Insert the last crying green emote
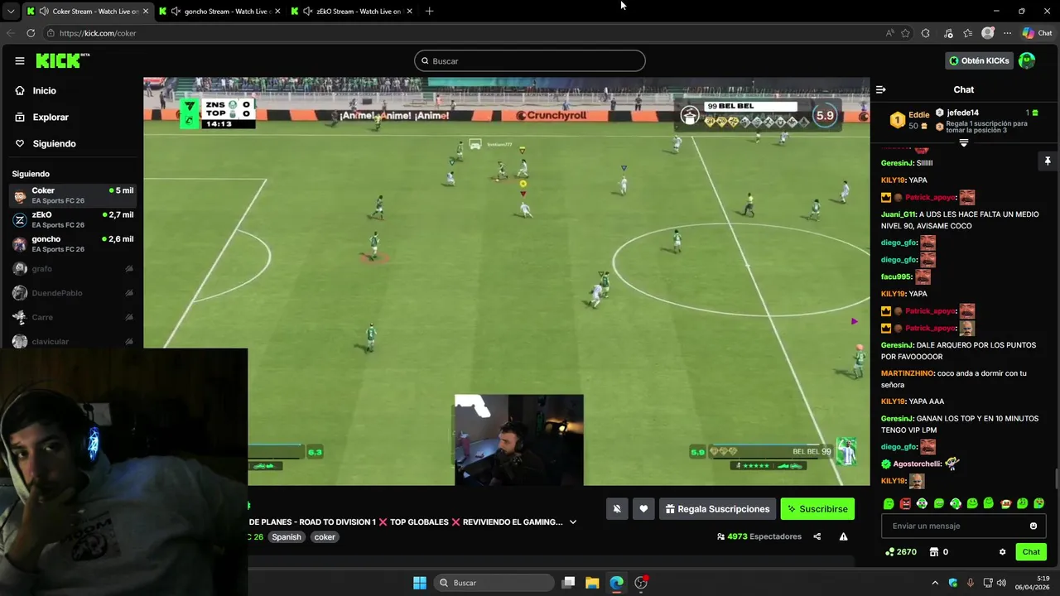The width and height of the screenshot is (1060, 596). tap(1039, 503)
